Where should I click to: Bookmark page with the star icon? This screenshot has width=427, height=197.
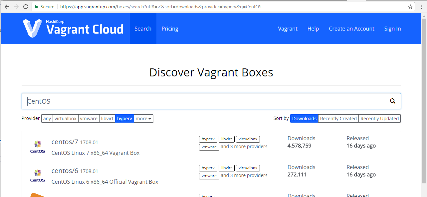tap(410, 7)
